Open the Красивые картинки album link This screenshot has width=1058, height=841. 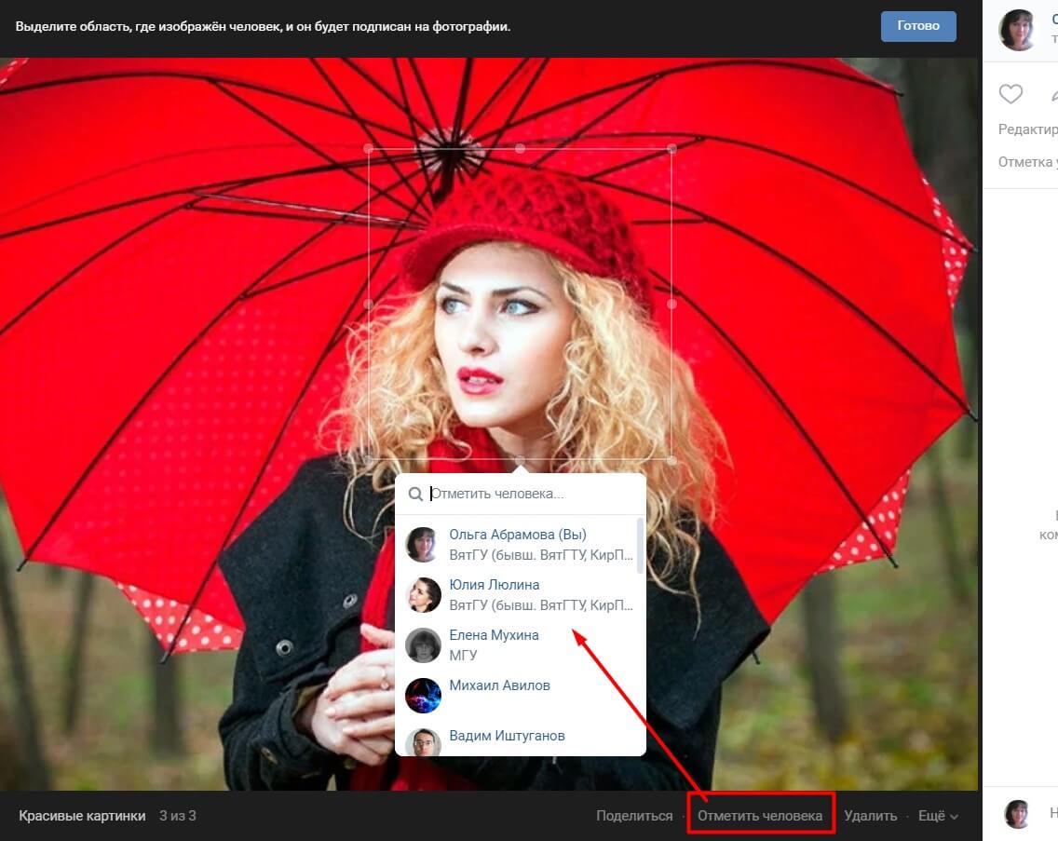point(82,816)
